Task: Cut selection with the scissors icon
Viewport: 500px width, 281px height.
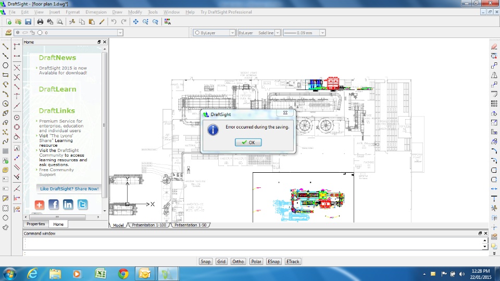Action: point(72,22)
